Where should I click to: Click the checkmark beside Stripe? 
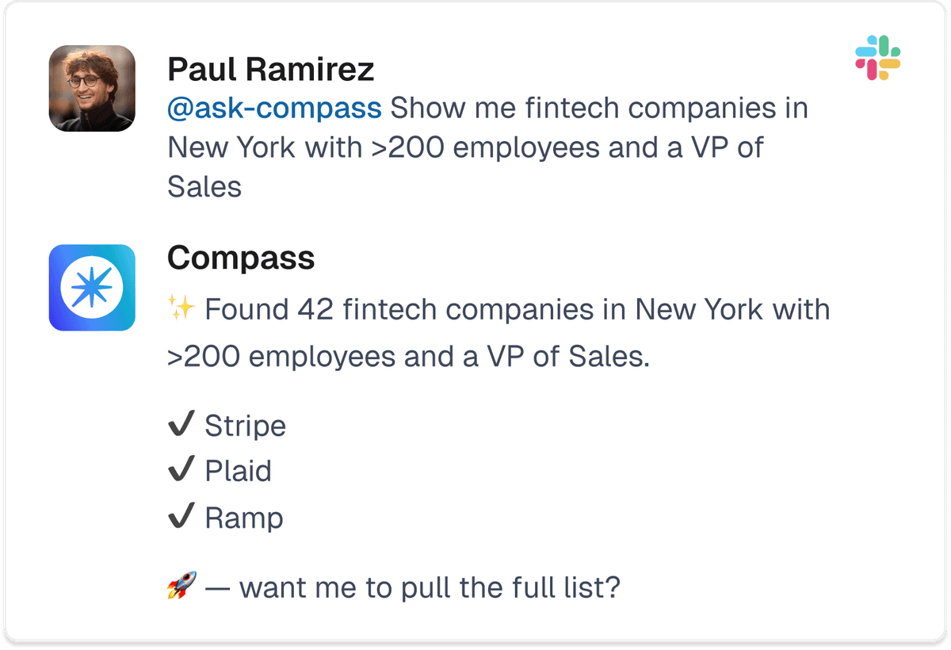pos(181,426)
